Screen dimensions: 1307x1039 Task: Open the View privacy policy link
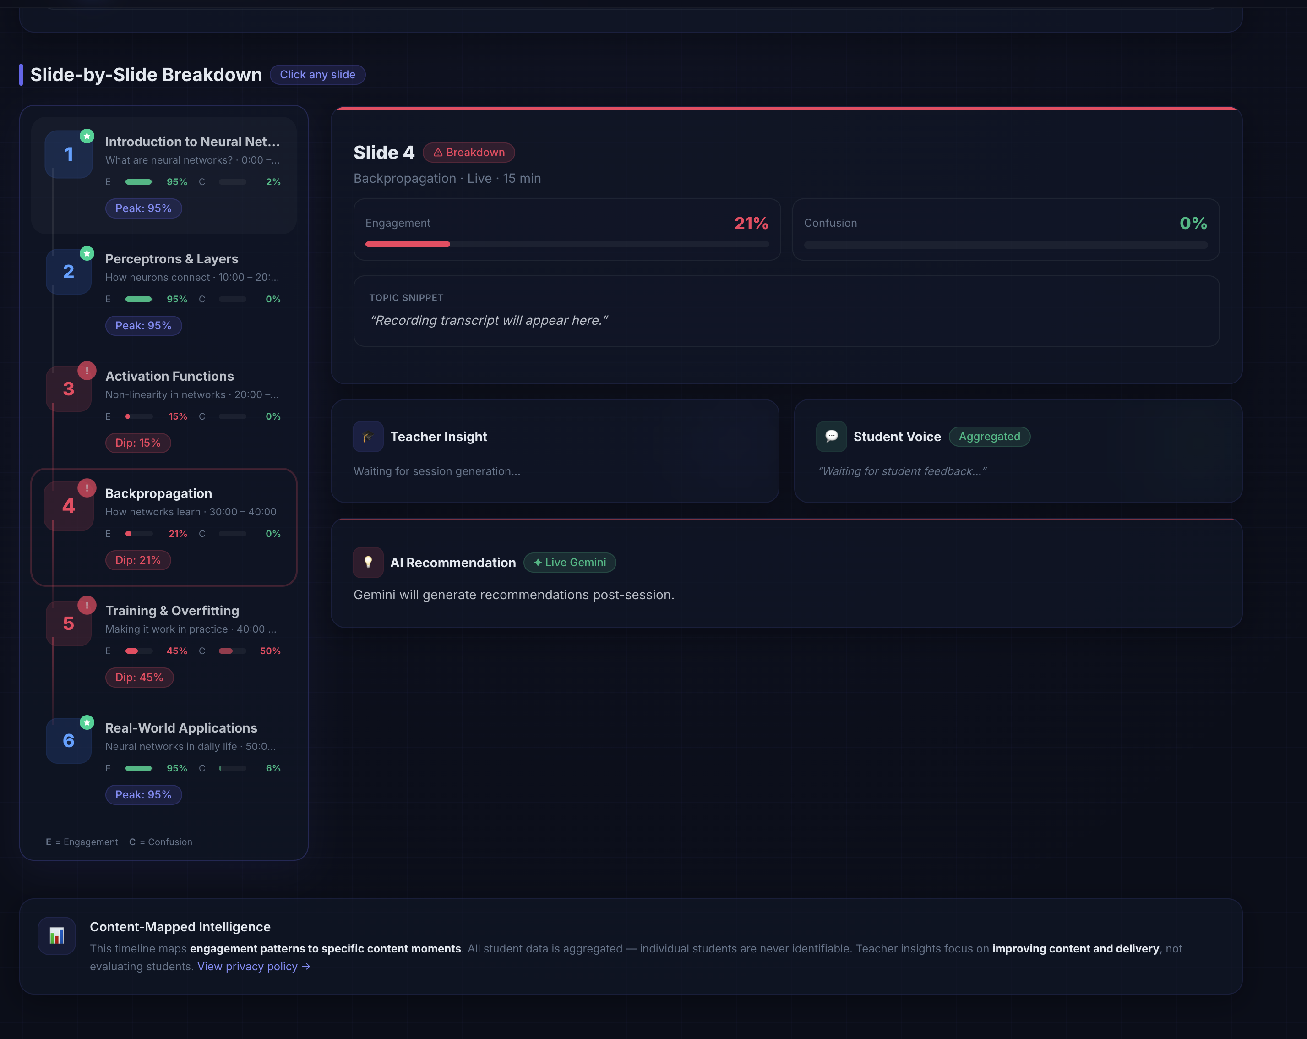[253, 966]
